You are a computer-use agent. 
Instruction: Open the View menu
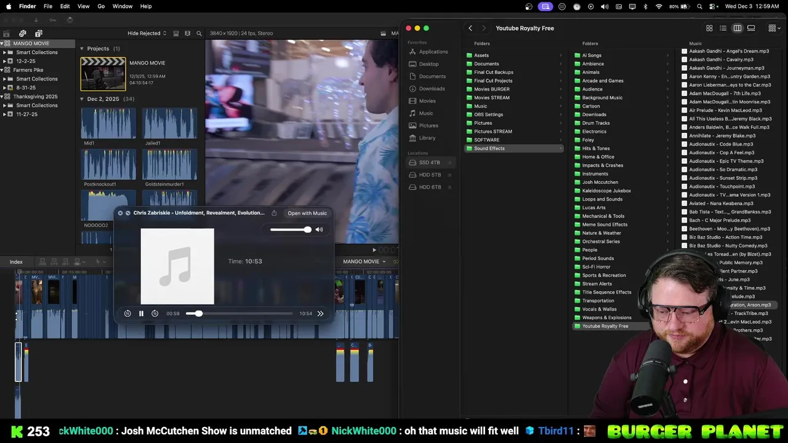click(x=83, y=6)
